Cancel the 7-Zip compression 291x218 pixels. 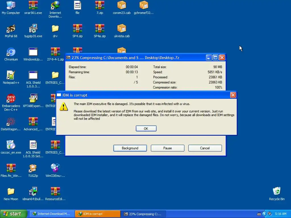tap(205, 148)
